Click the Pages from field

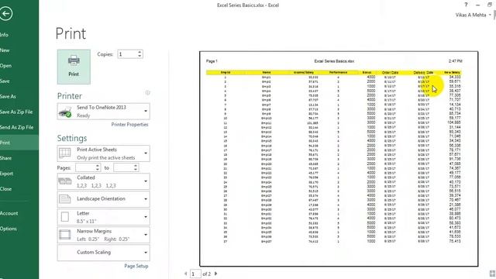coord(85,167)
